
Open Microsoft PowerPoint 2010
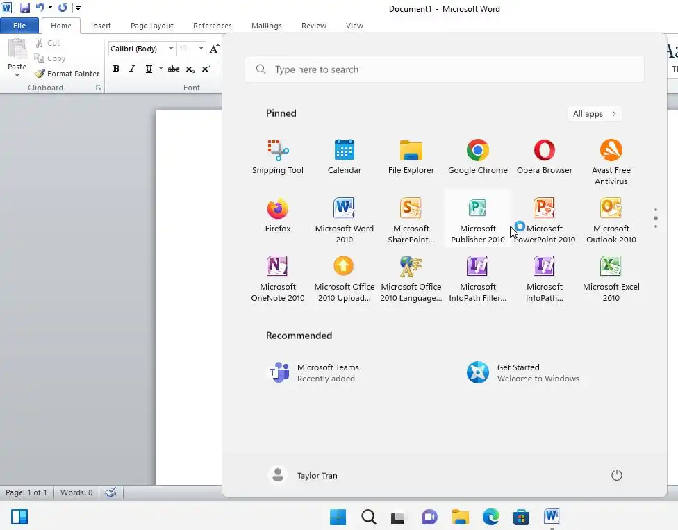click(x=545, y=220)
